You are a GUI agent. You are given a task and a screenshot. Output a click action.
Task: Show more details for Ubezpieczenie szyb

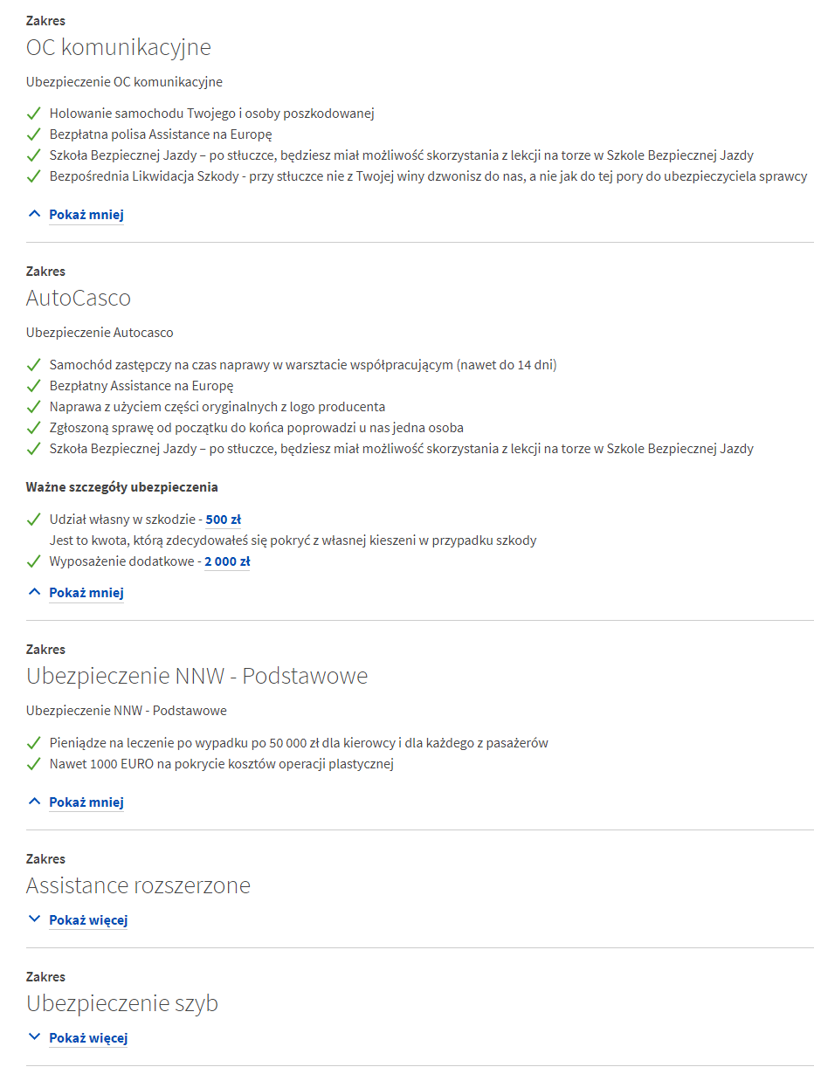coord(88,1038)
